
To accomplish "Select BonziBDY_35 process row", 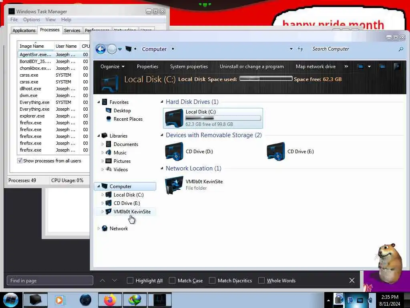I will (54, 61).
